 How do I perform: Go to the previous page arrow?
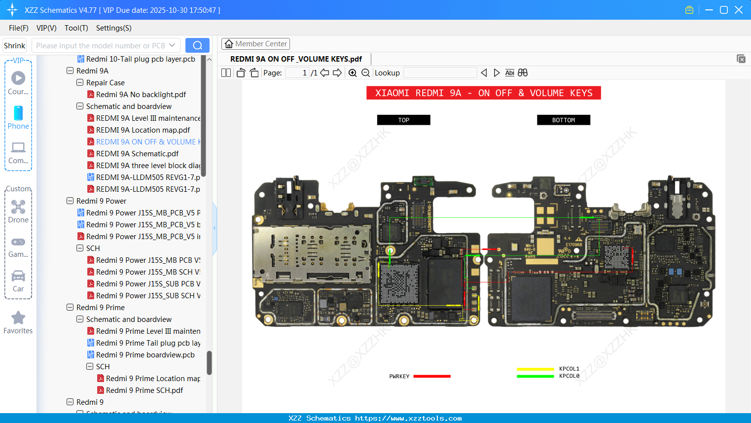(324, 73)
